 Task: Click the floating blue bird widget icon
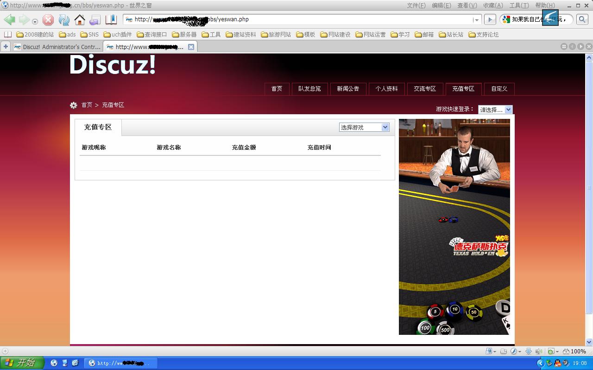point(550,18)
